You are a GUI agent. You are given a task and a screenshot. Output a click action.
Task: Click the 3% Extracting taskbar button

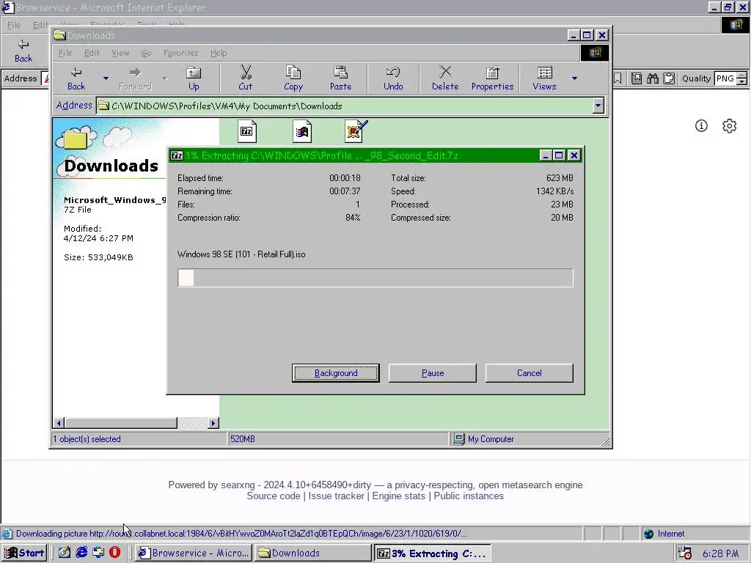(433, 553)
